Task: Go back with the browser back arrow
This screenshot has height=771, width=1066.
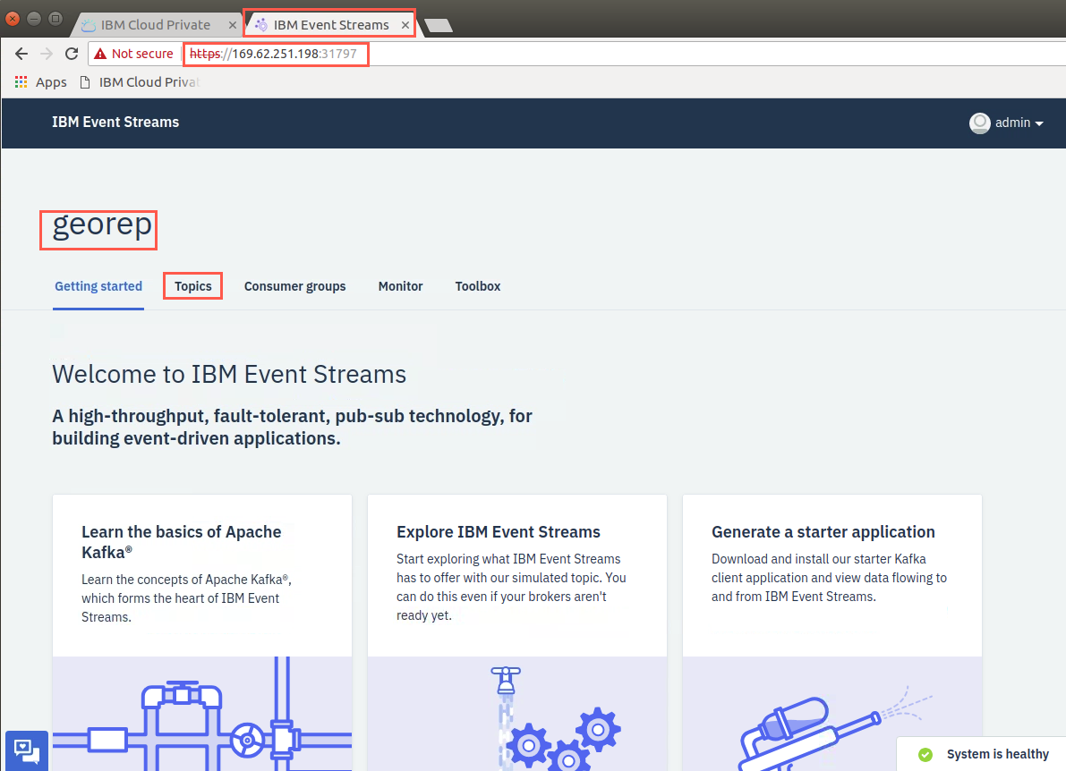Action: [x=21, y=54]
